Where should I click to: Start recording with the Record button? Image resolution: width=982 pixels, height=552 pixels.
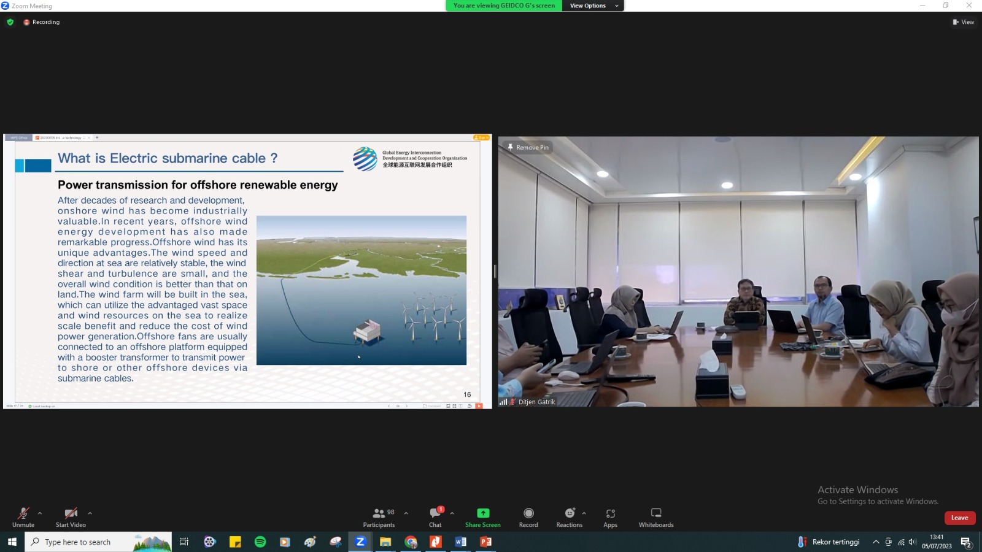[528, 517]
